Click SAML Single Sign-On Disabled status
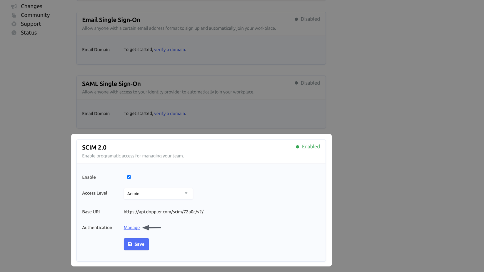Screen dimensions: 484x272 pos(307,83)
